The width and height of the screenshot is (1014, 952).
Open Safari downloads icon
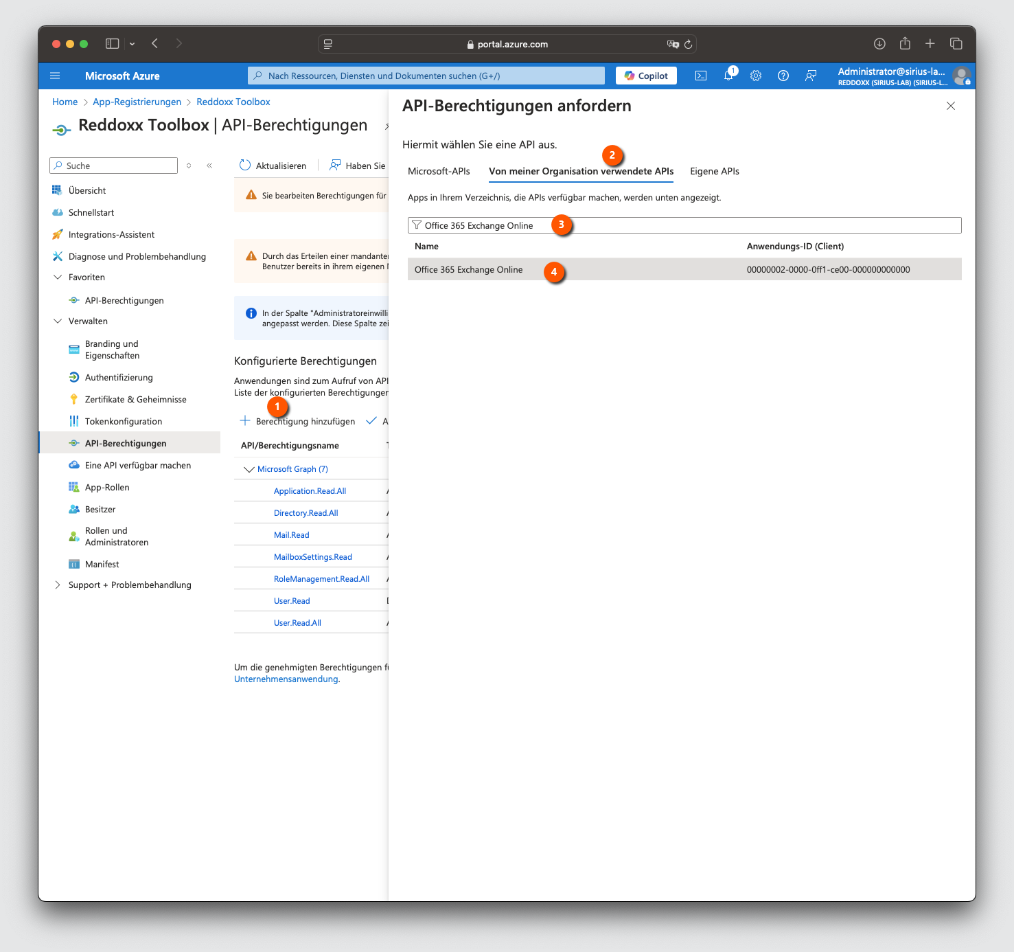(879, 43)
